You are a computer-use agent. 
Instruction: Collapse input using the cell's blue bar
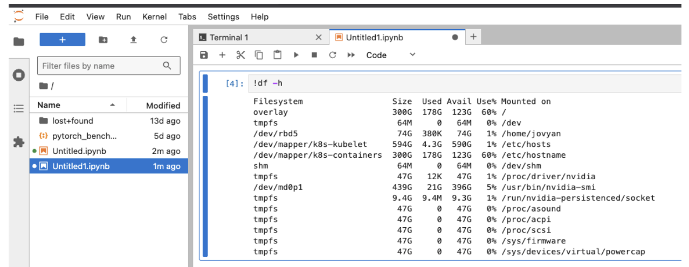coord(205,84)
